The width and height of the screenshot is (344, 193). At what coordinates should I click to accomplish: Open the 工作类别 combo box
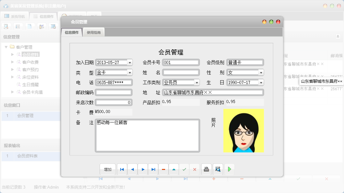point(197,82)
